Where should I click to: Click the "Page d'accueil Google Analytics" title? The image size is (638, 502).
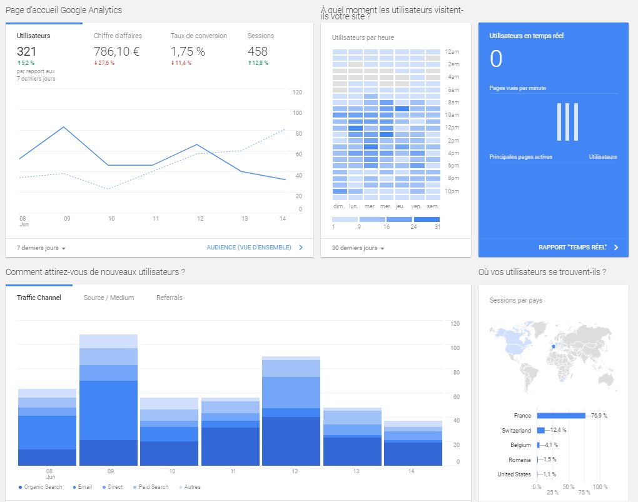(64, 10)
